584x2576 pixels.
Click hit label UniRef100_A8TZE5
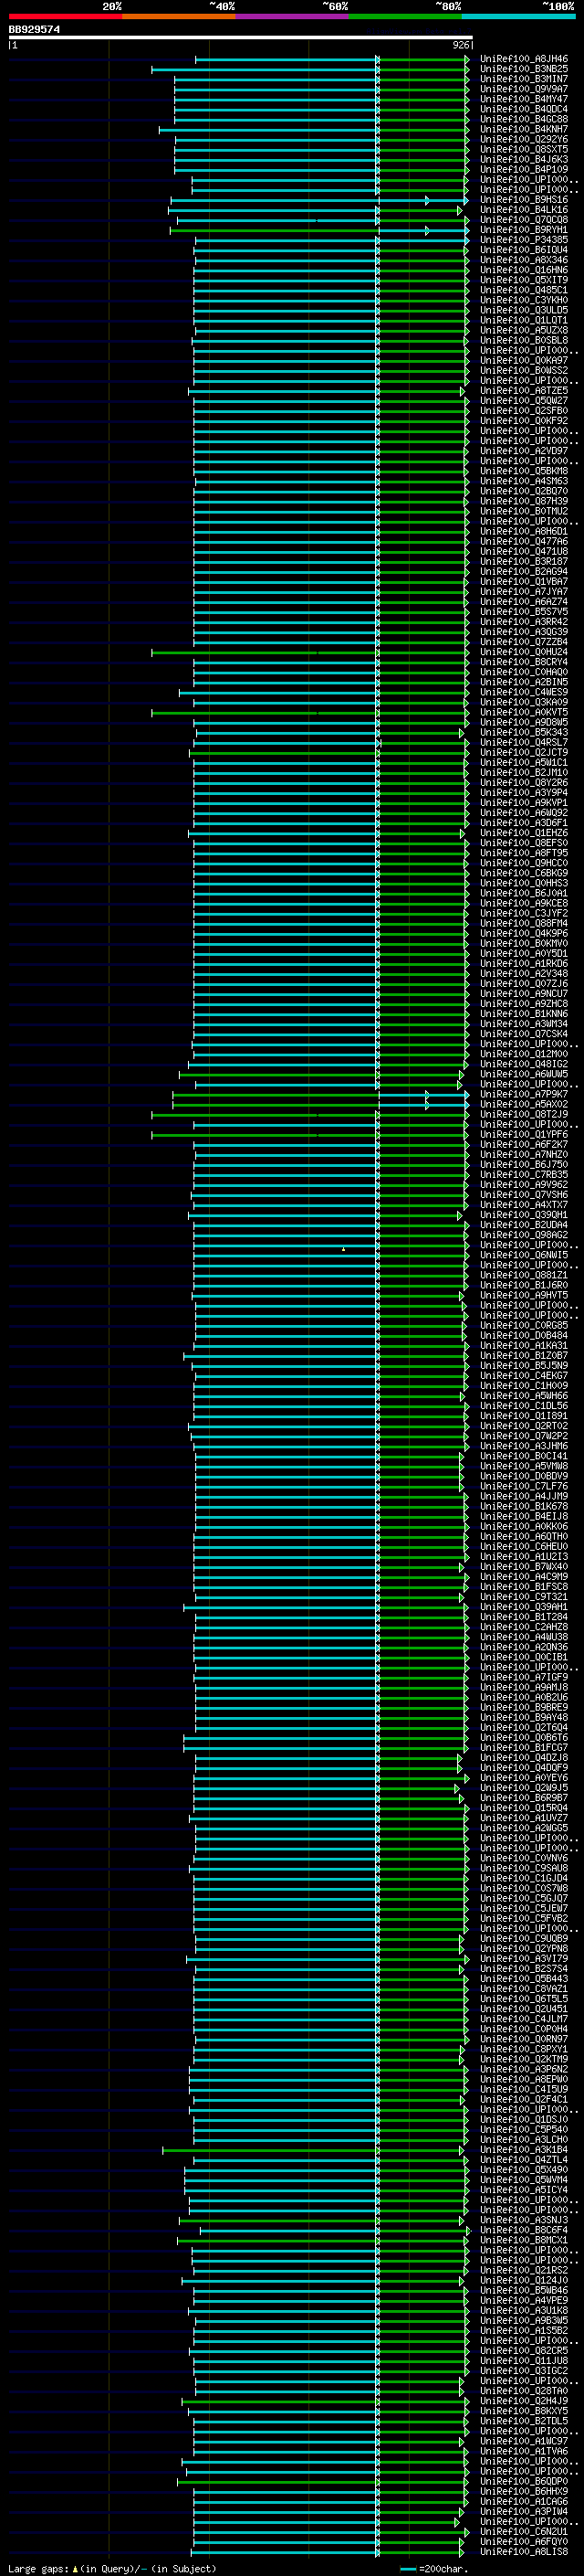point(524,391)
